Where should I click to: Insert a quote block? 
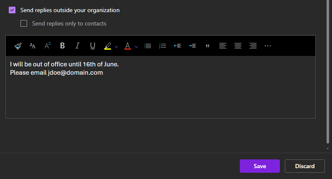click(207, 46)
